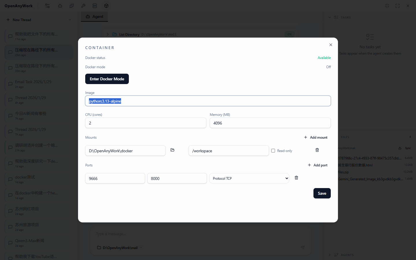The width and height of the screenshot is (416, 260).
Task: Click the robot agent icon in the toolbar
Action: tap(60, 6)
